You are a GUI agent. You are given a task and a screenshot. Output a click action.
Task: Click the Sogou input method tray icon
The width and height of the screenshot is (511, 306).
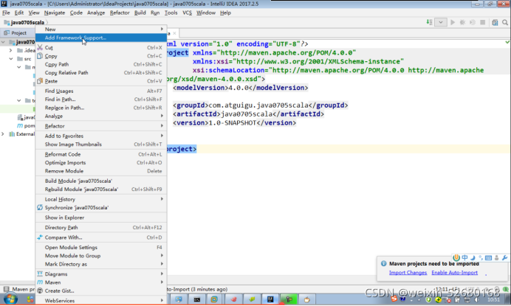[394, 299]
